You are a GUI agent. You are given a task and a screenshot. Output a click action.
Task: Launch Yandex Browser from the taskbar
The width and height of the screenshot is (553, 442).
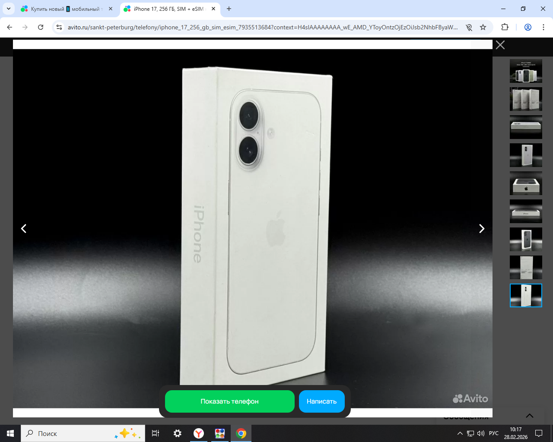(199, 433)
